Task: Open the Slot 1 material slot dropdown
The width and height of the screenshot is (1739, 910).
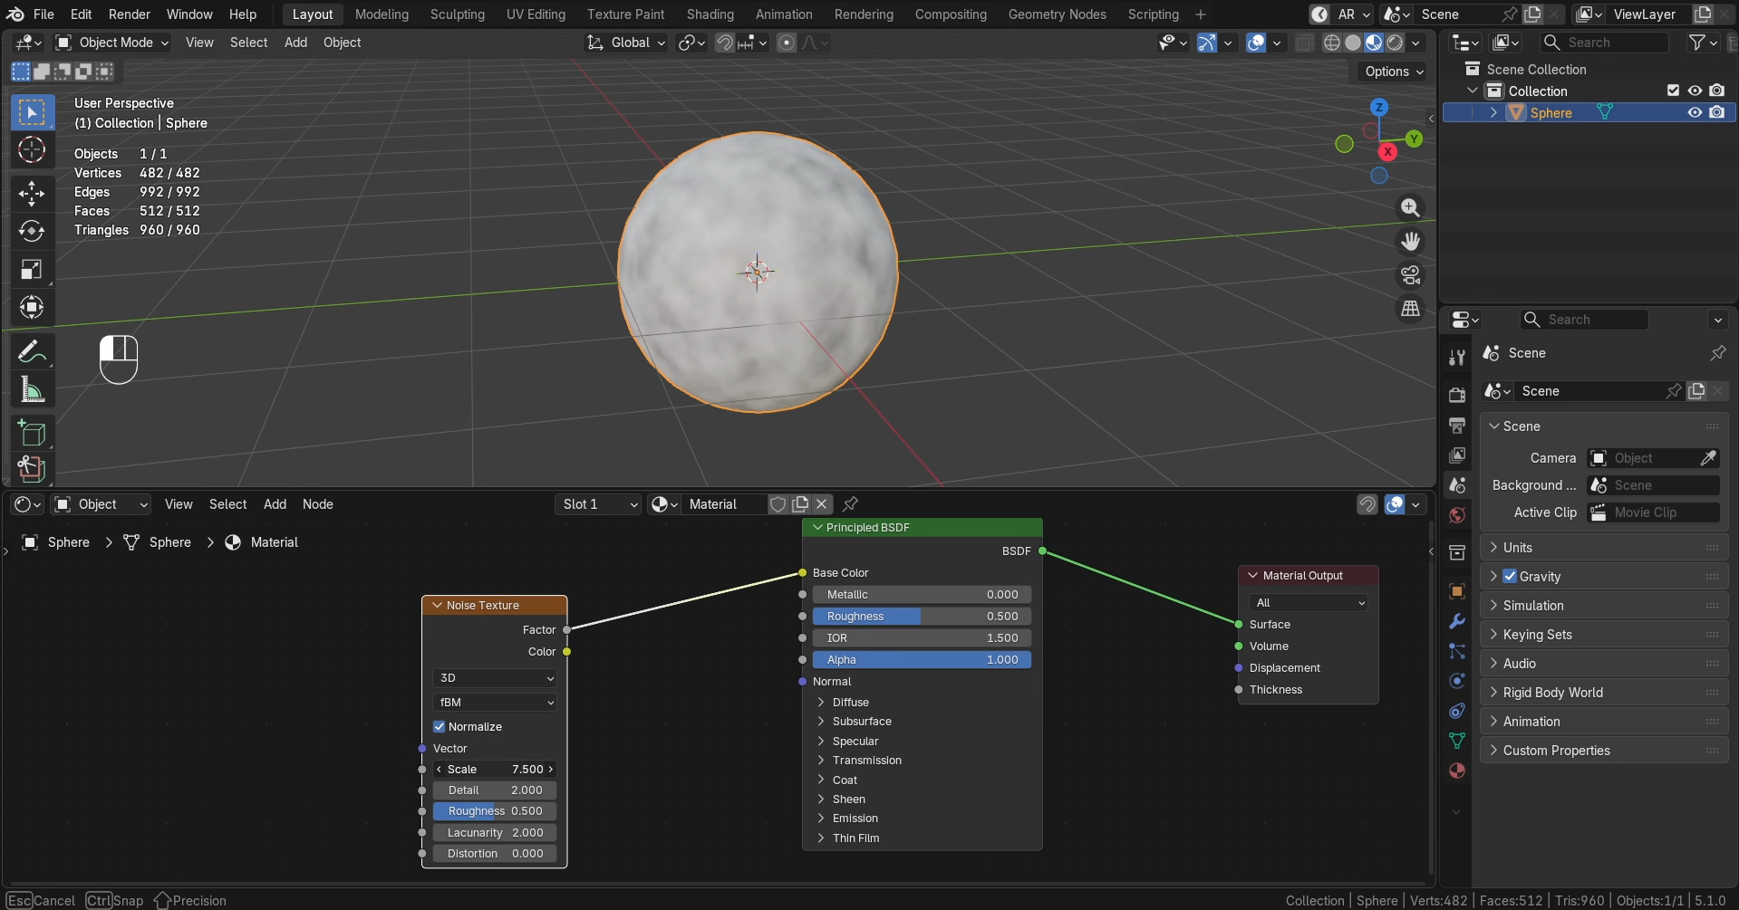Action: (598, 504)
